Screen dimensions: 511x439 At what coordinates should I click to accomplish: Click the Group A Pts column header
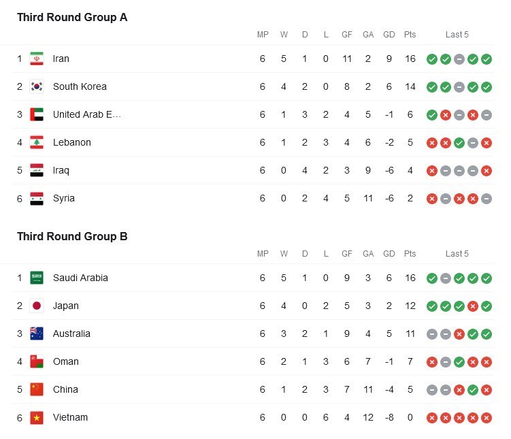coord(410,35)
